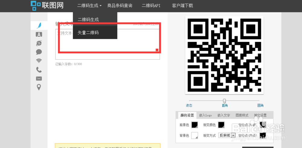
Task: Set corner style to 直角
Action: [x=225, y=105]
